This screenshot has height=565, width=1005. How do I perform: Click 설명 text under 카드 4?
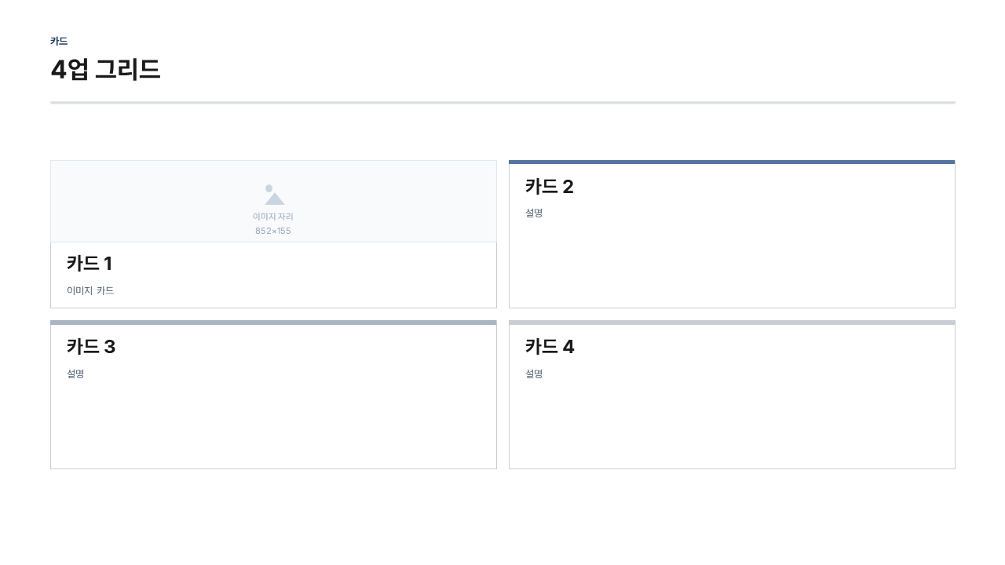tap(534, 374)
